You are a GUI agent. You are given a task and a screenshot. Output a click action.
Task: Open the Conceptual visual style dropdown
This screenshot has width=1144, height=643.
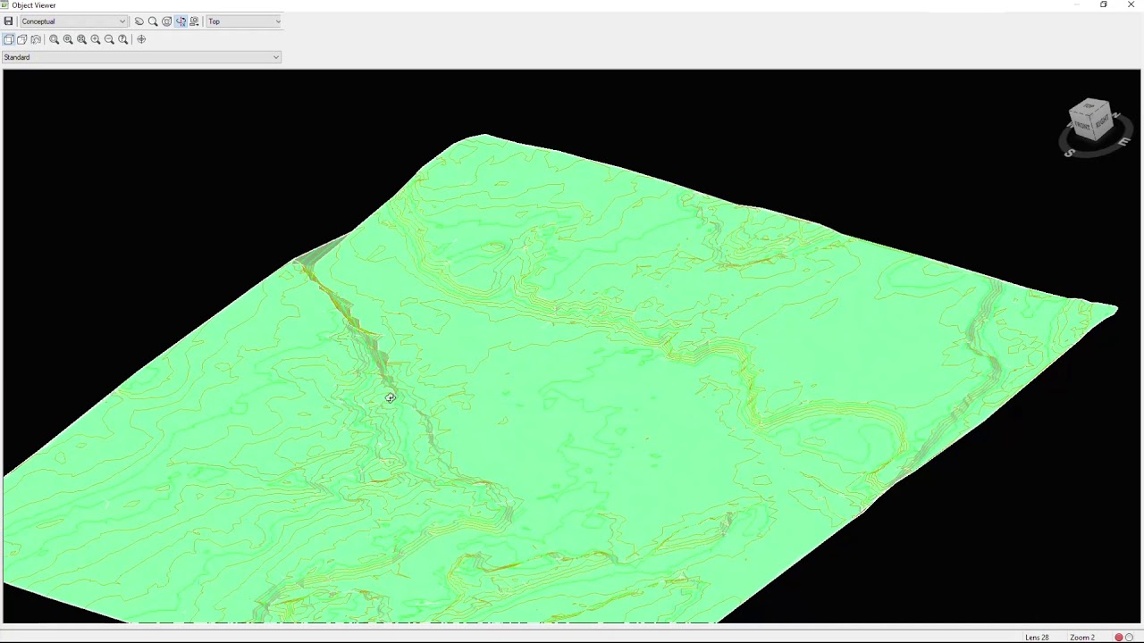tap(73, 21)
